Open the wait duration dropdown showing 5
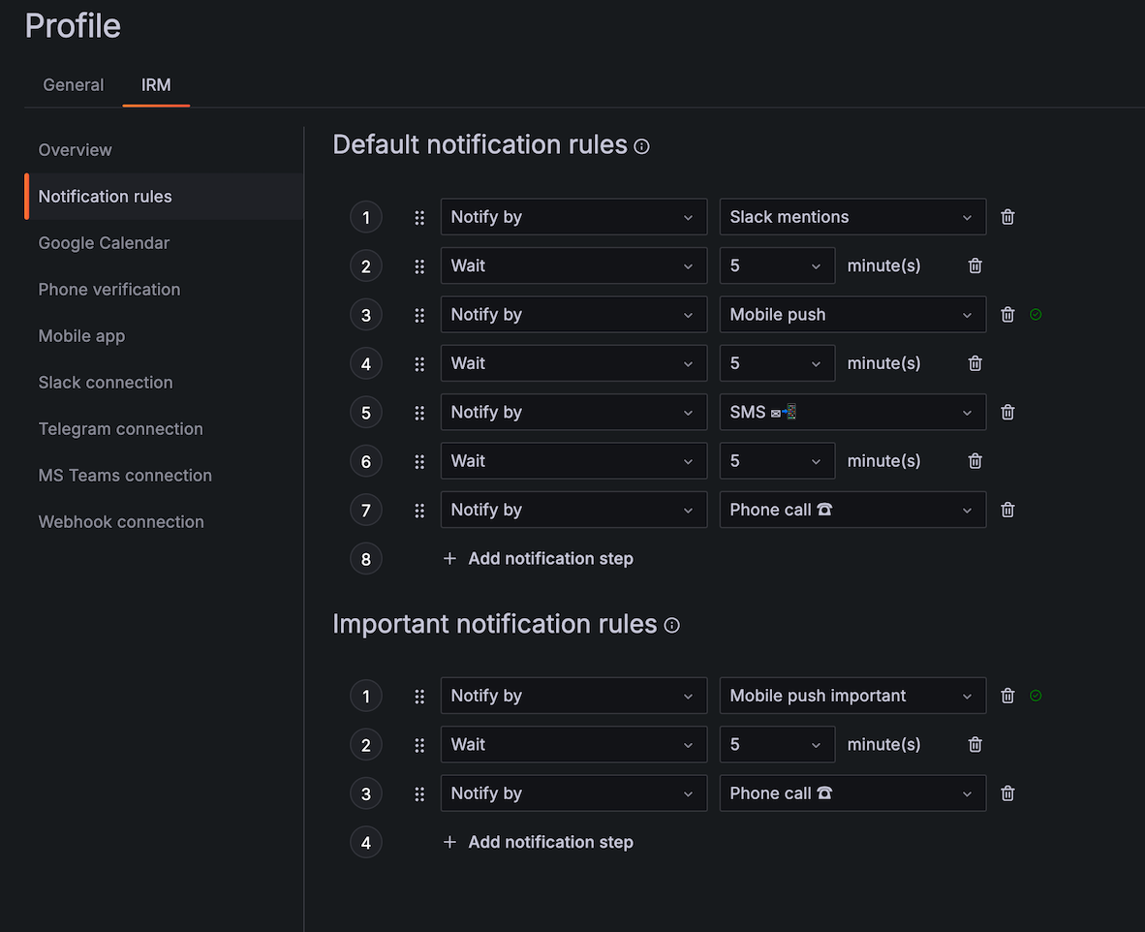This screenshot has height=932, width=1145. 776,265
